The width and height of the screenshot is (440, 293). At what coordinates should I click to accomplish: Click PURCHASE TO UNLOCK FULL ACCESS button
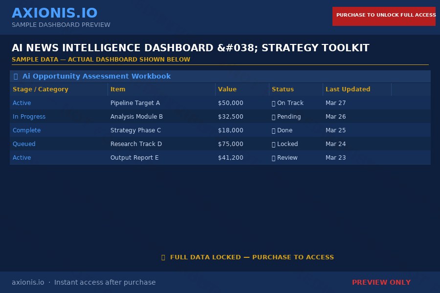click(x=384, y=16)
